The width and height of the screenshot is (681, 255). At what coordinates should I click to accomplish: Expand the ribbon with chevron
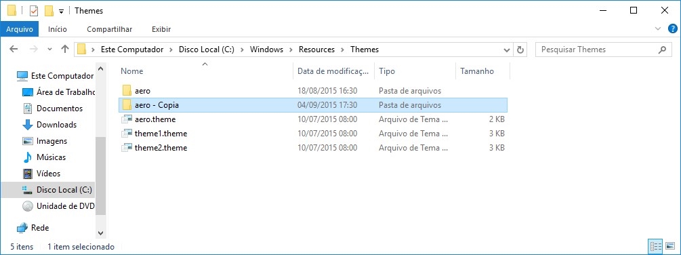pos(657,29)
